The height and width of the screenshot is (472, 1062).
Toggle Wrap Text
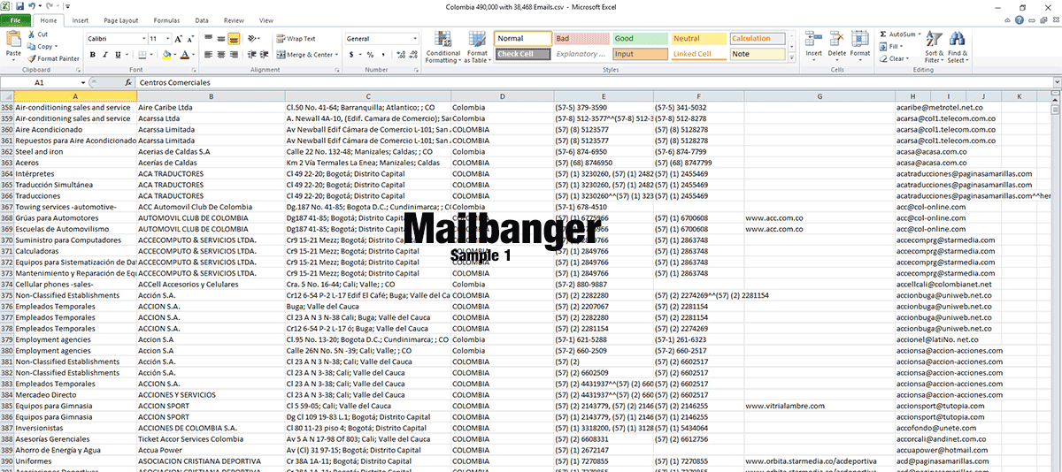tap(296, 39)
